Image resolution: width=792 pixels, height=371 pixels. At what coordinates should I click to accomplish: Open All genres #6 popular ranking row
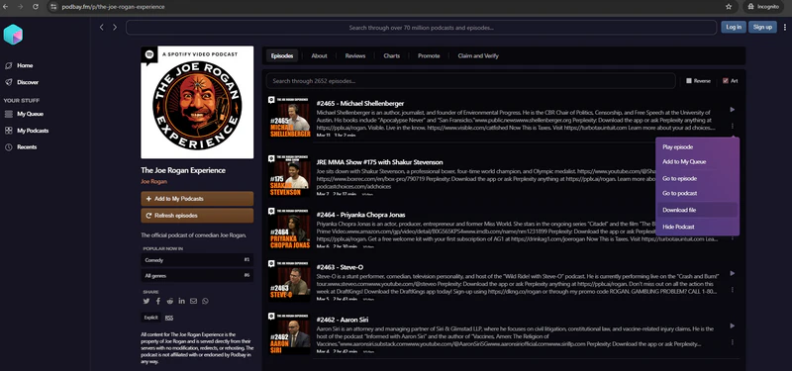pyautogui.click(x=197, y=276)
